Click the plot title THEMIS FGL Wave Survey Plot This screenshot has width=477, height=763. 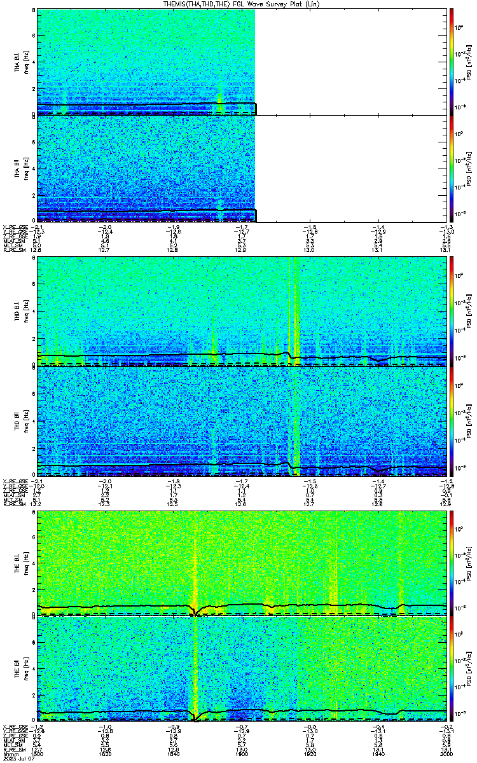(x=241, y=4)
